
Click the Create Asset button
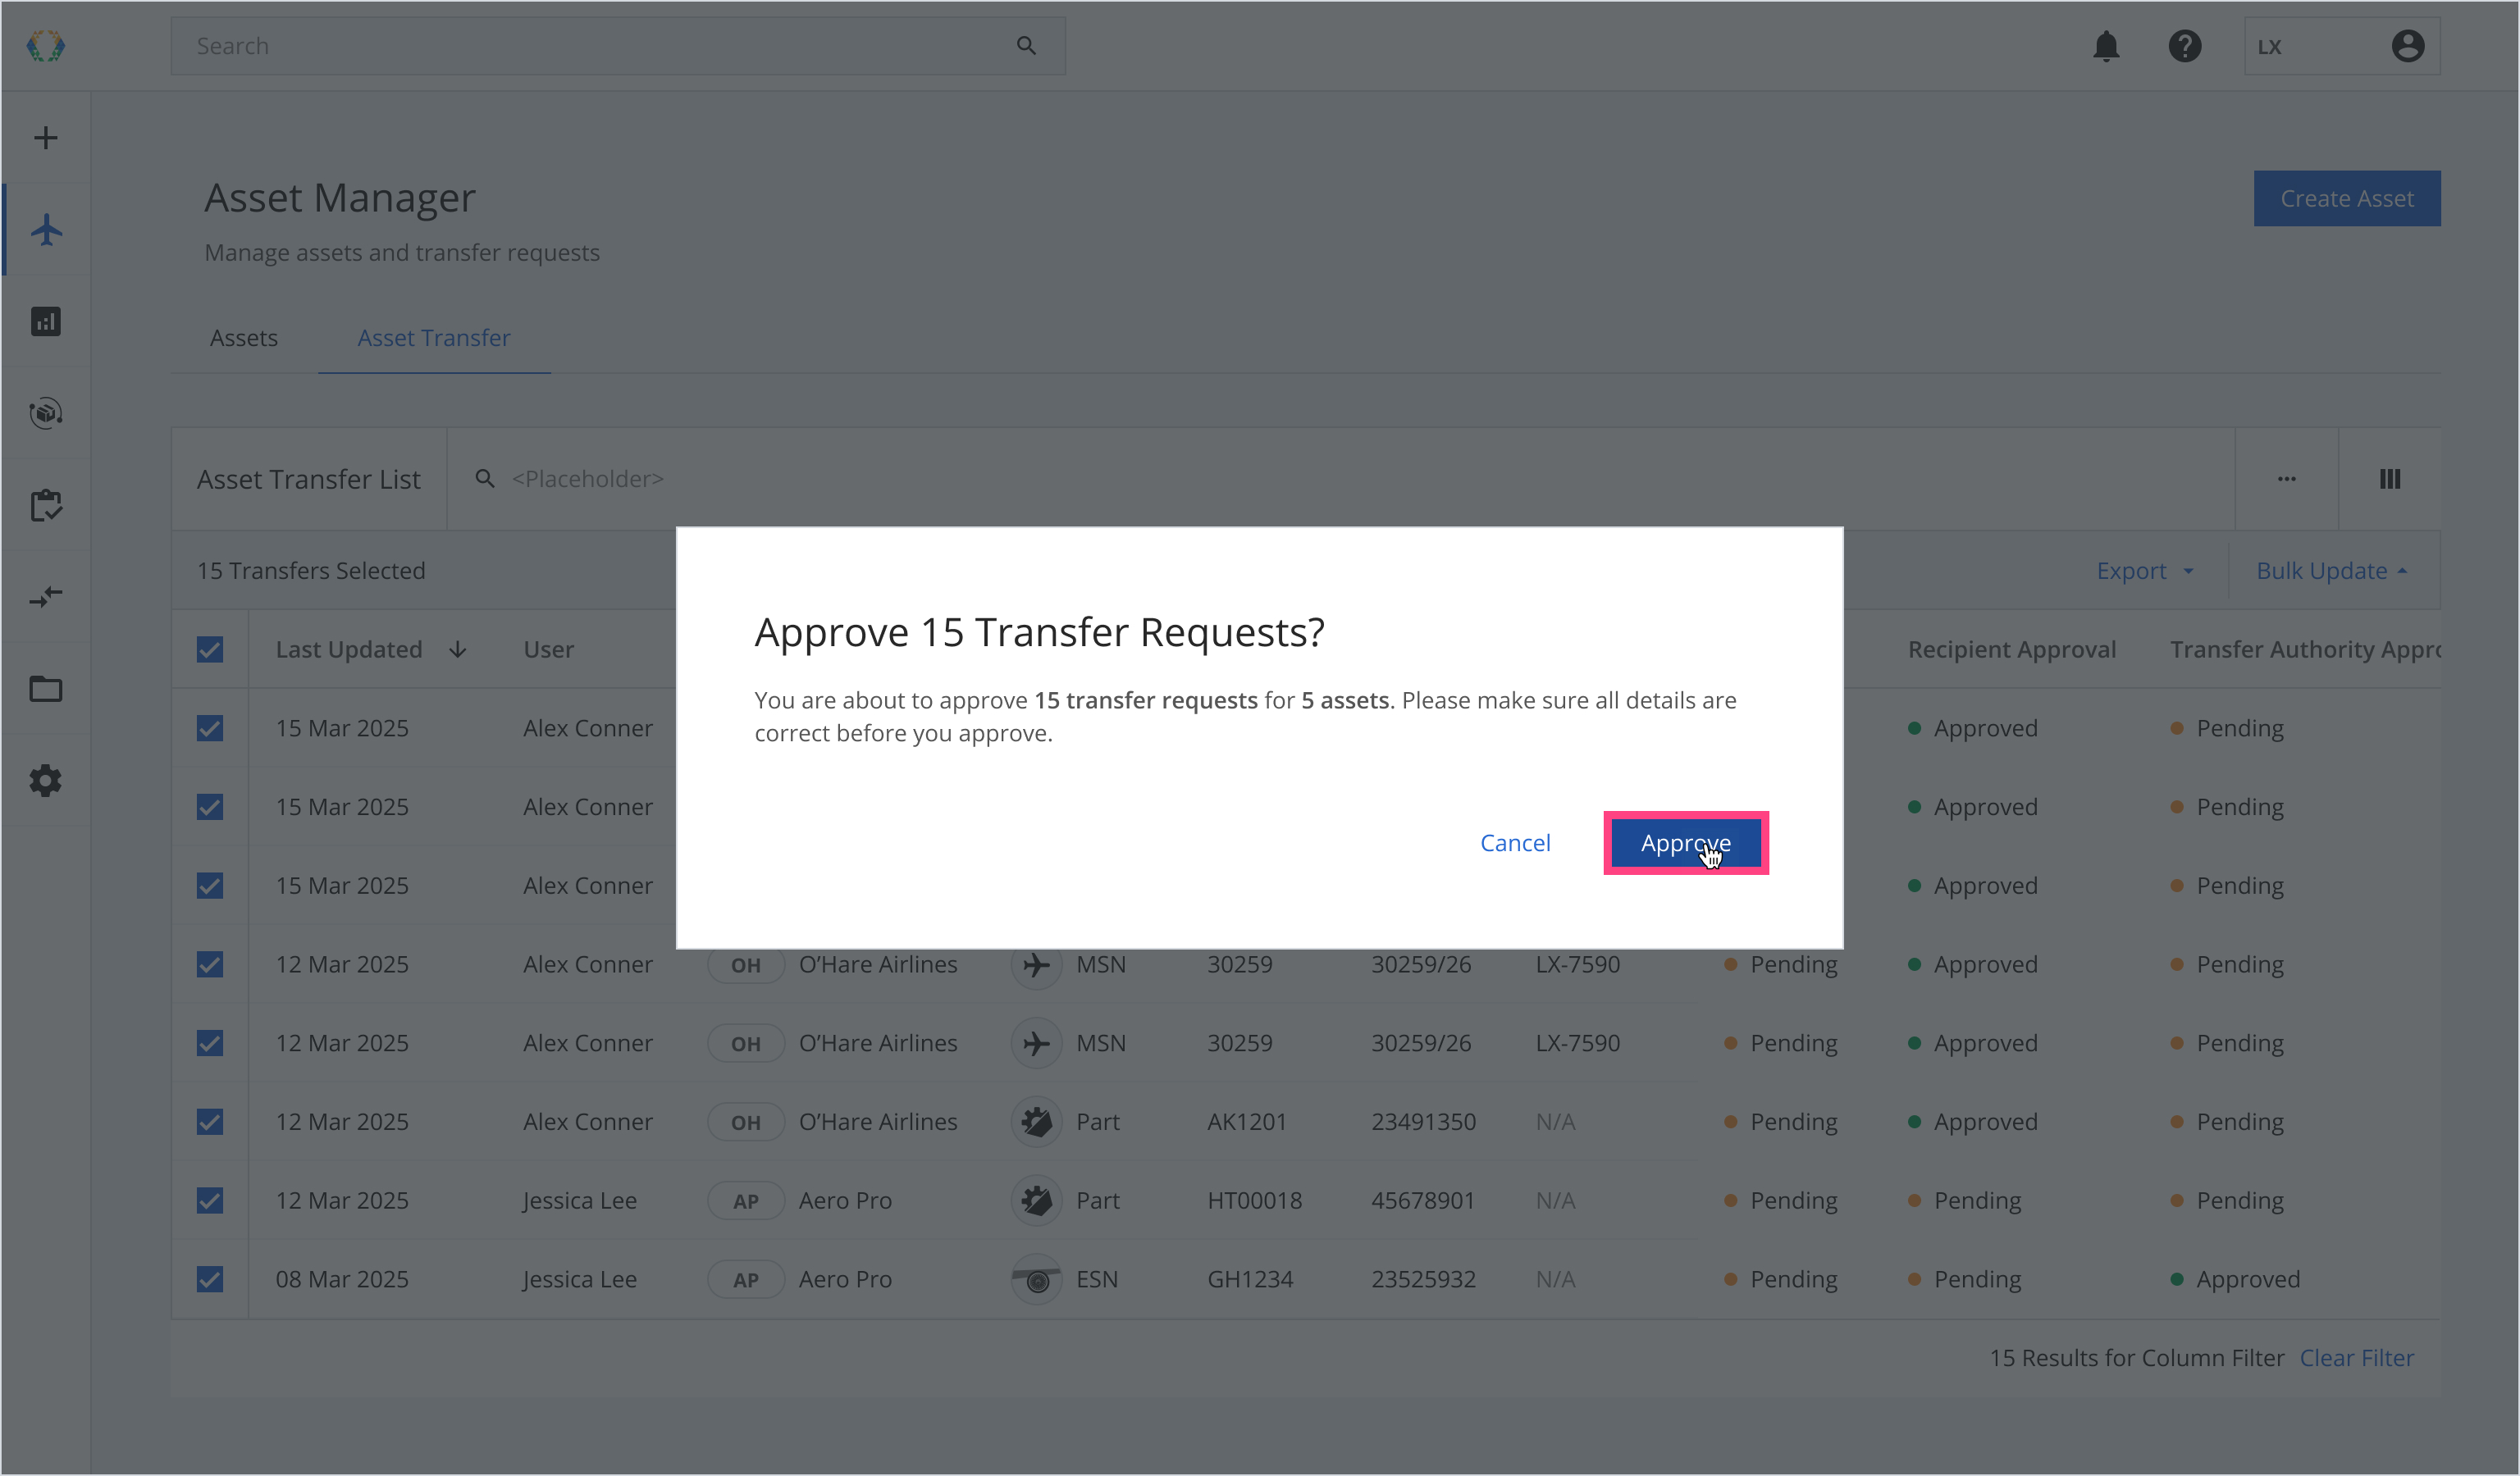(x=2347, y=199)
